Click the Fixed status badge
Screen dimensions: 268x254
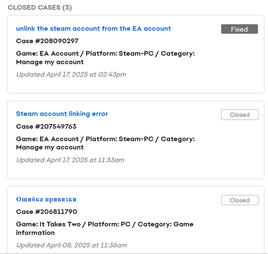tap(239, 29)
